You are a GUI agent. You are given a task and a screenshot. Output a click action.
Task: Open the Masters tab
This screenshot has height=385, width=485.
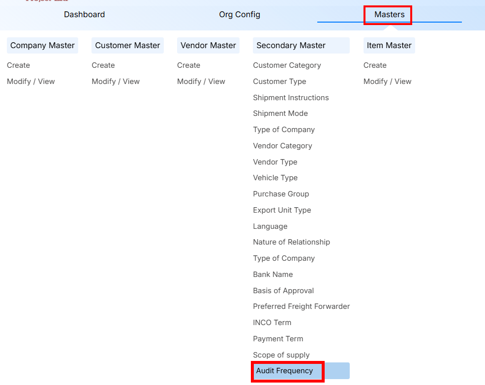(x=388, y=14)
